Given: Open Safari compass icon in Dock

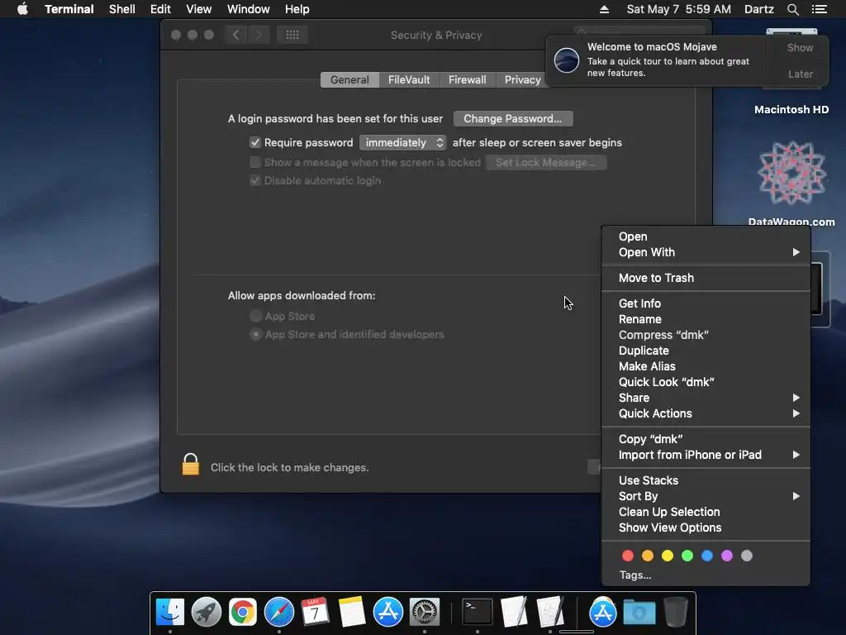Looking at the screenshot, I should [x=279, y=612].
